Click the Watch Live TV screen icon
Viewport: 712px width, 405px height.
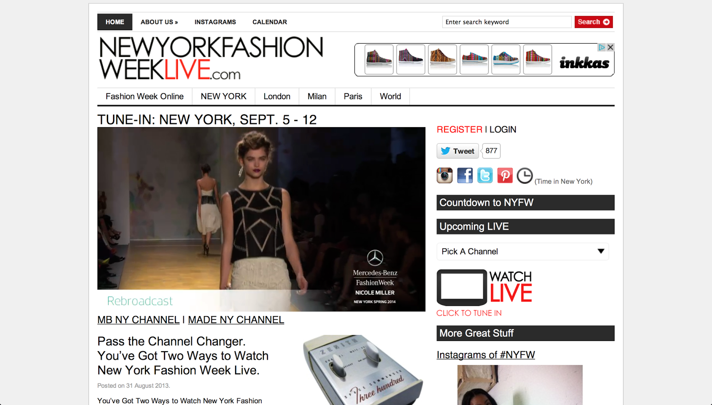[462, 287]
